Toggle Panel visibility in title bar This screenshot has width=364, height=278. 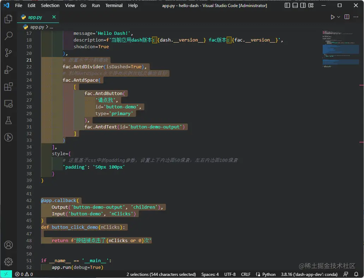(x=295, y=5)
